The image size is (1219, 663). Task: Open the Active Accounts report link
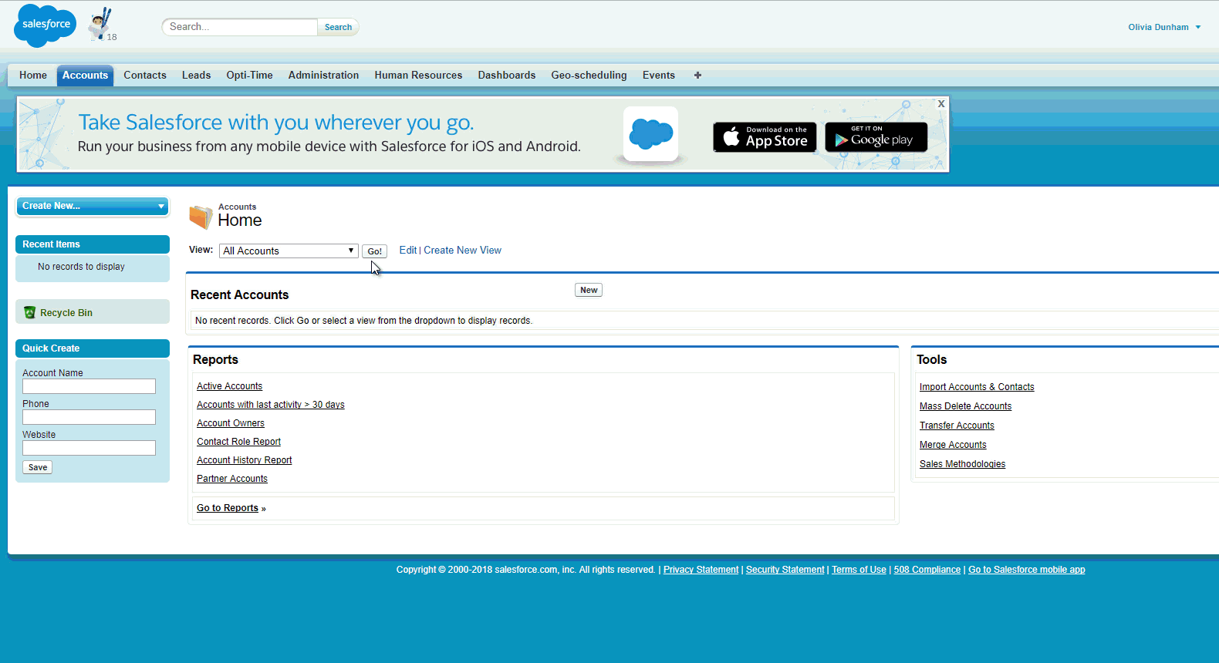[x=229, y=386]
